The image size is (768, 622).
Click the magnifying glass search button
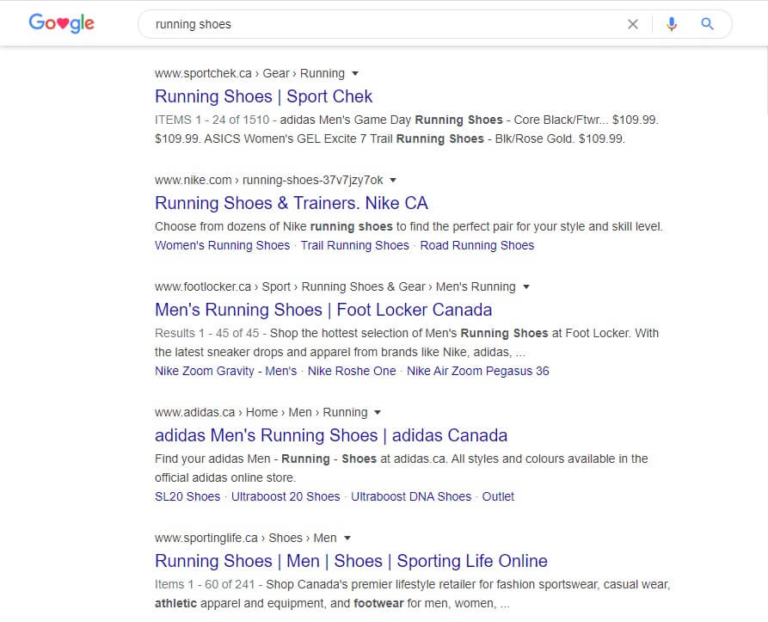click(707, 23)
